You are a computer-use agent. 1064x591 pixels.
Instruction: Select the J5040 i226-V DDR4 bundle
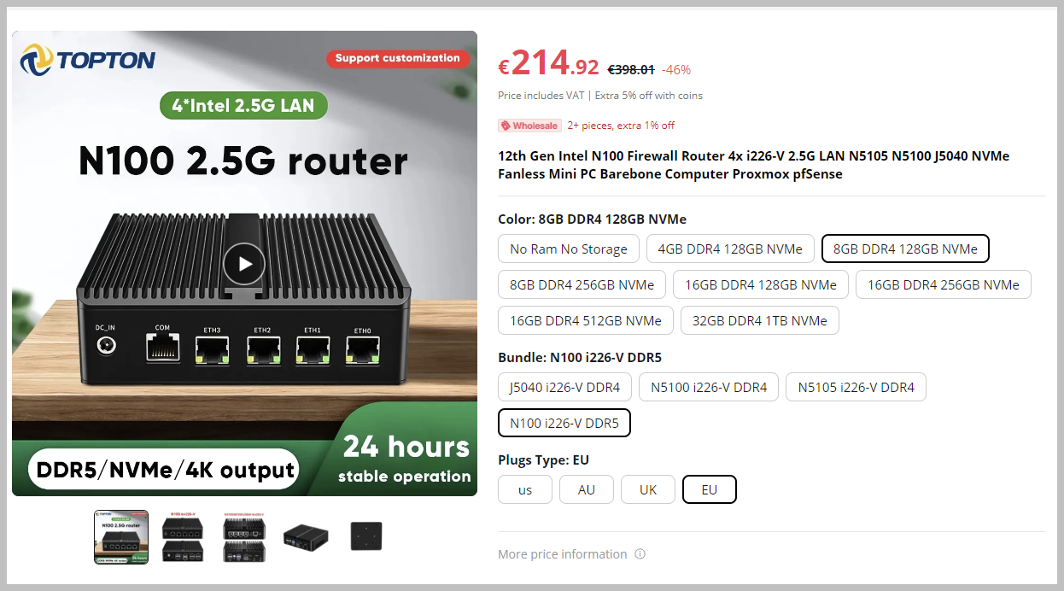click(564, 387)
